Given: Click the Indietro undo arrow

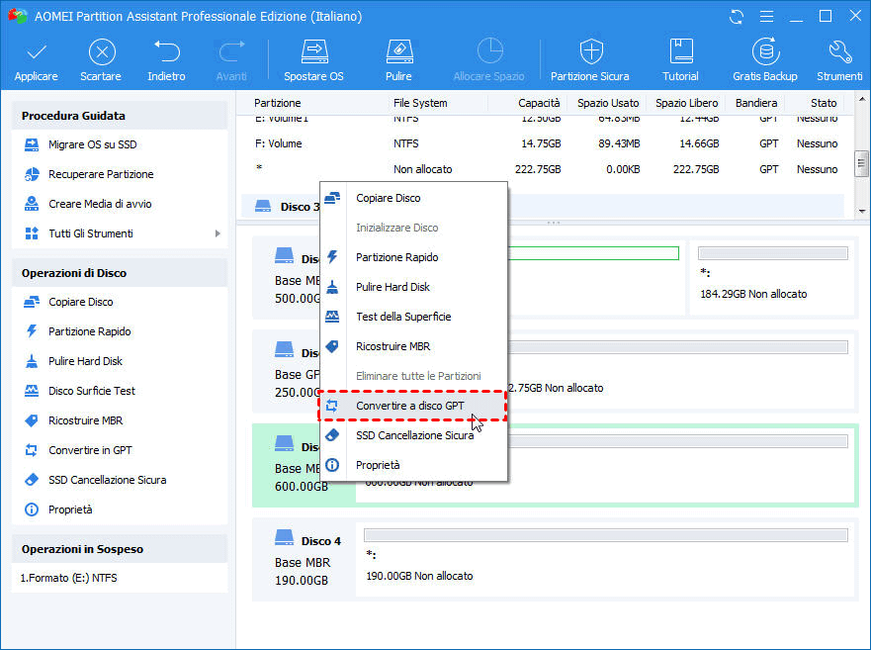Looking at the screenshot, I should coord(167,52).
